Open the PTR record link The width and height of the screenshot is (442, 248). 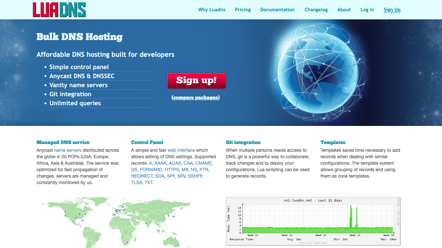[x=204, y=170]
